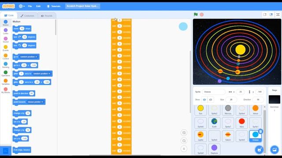Click the block palette scrollbar
282x158 pixels.
click(56, 27)
